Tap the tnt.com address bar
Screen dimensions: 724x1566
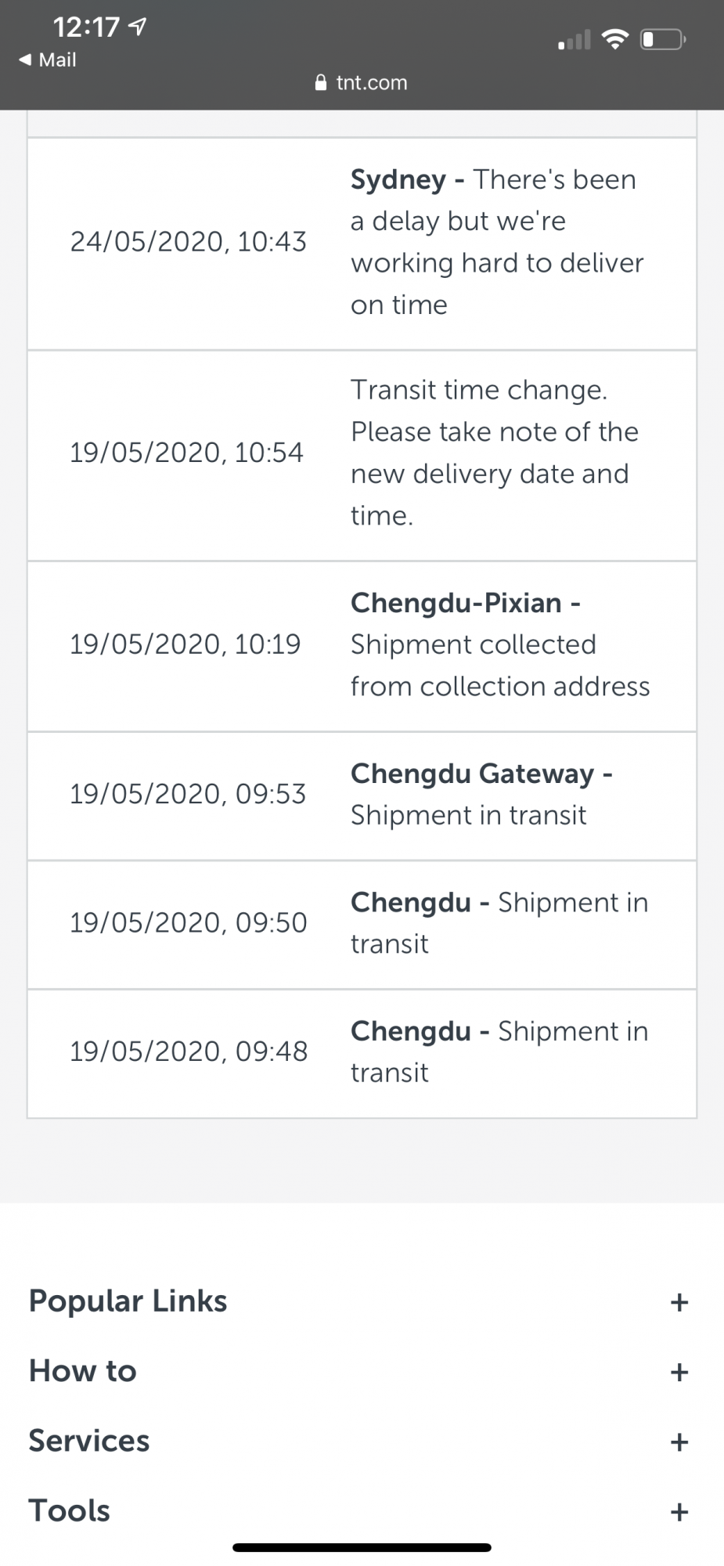(361, 83)
